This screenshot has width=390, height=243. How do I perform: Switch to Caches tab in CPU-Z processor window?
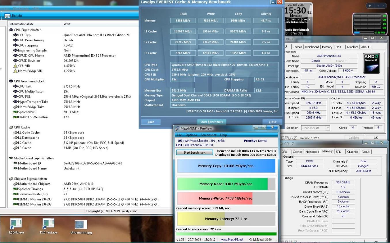[297, 47]
